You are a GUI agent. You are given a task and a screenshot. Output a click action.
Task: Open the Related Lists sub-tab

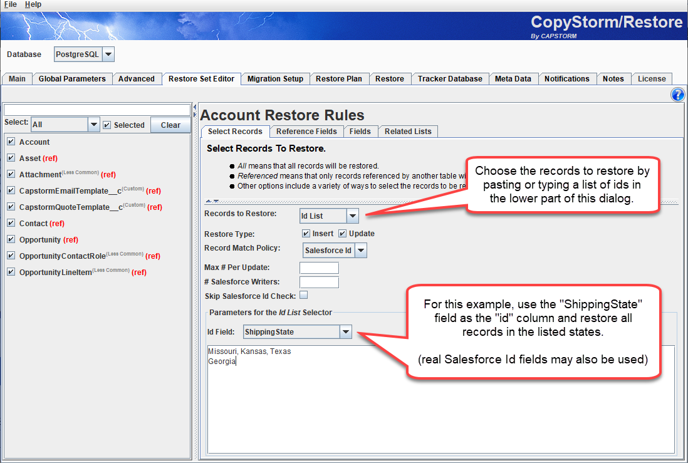(x=408, y=132)
